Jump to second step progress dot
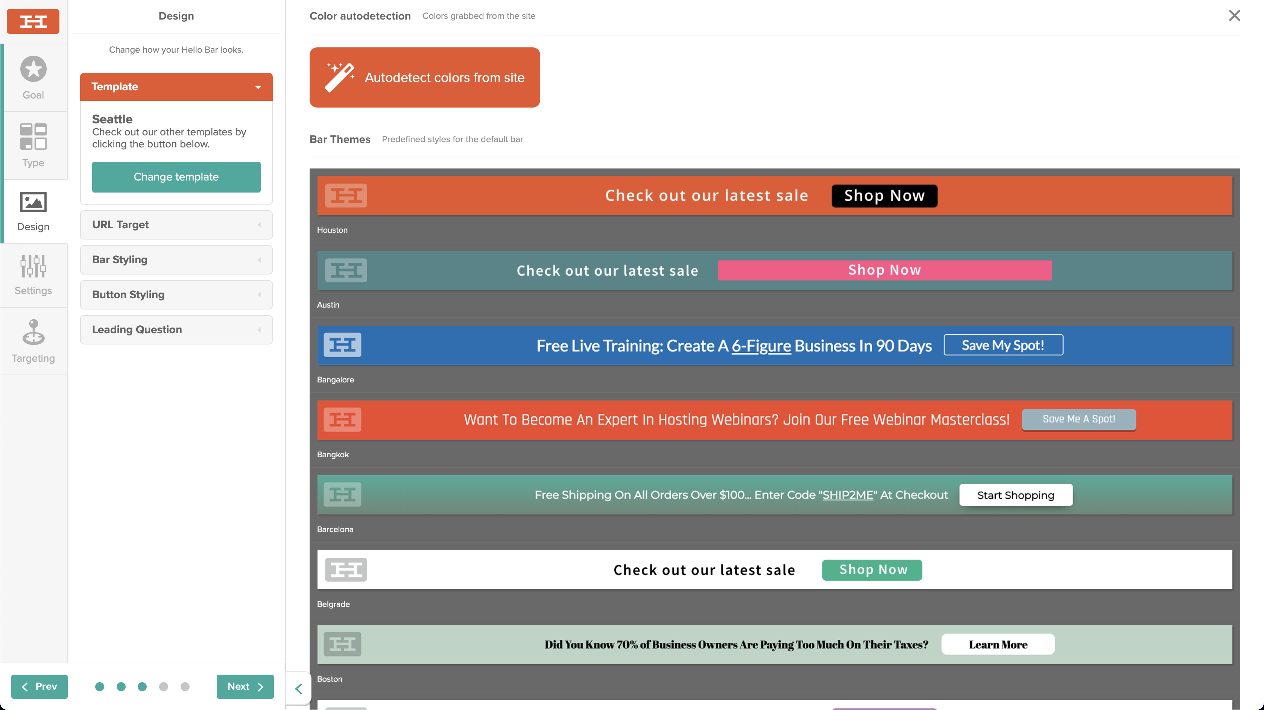The height and width of the screenshot is (710, 1264). (121, 686)
